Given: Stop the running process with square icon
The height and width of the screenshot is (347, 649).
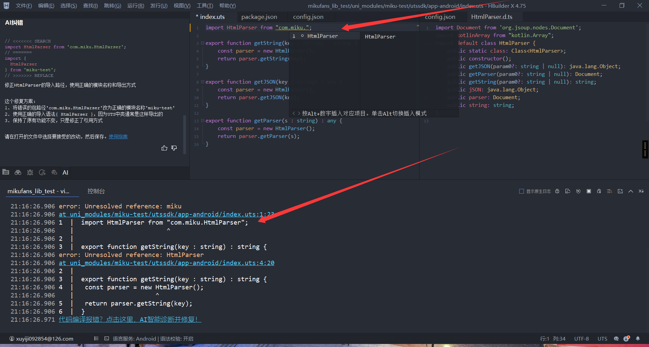Looking at the screenshot, I should point(589,191).
